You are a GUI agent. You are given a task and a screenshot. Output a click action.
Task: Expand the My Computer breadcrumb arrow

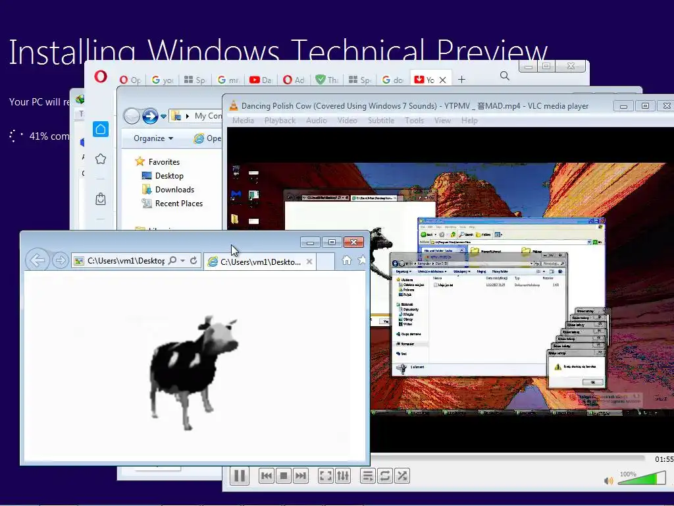pyautogui.click(x=188, y=116)
